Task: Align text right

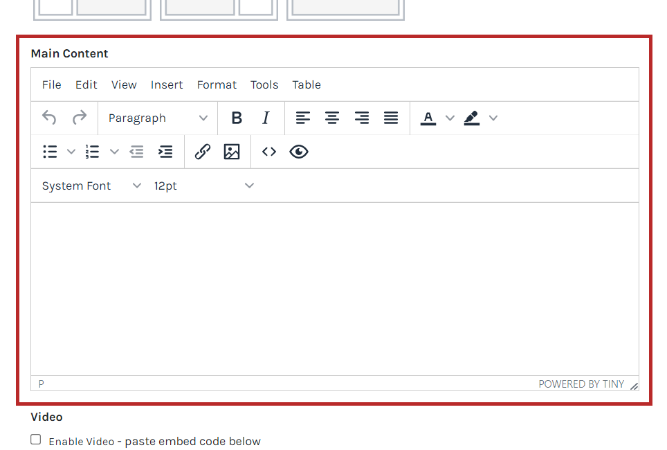Action: 362,118
